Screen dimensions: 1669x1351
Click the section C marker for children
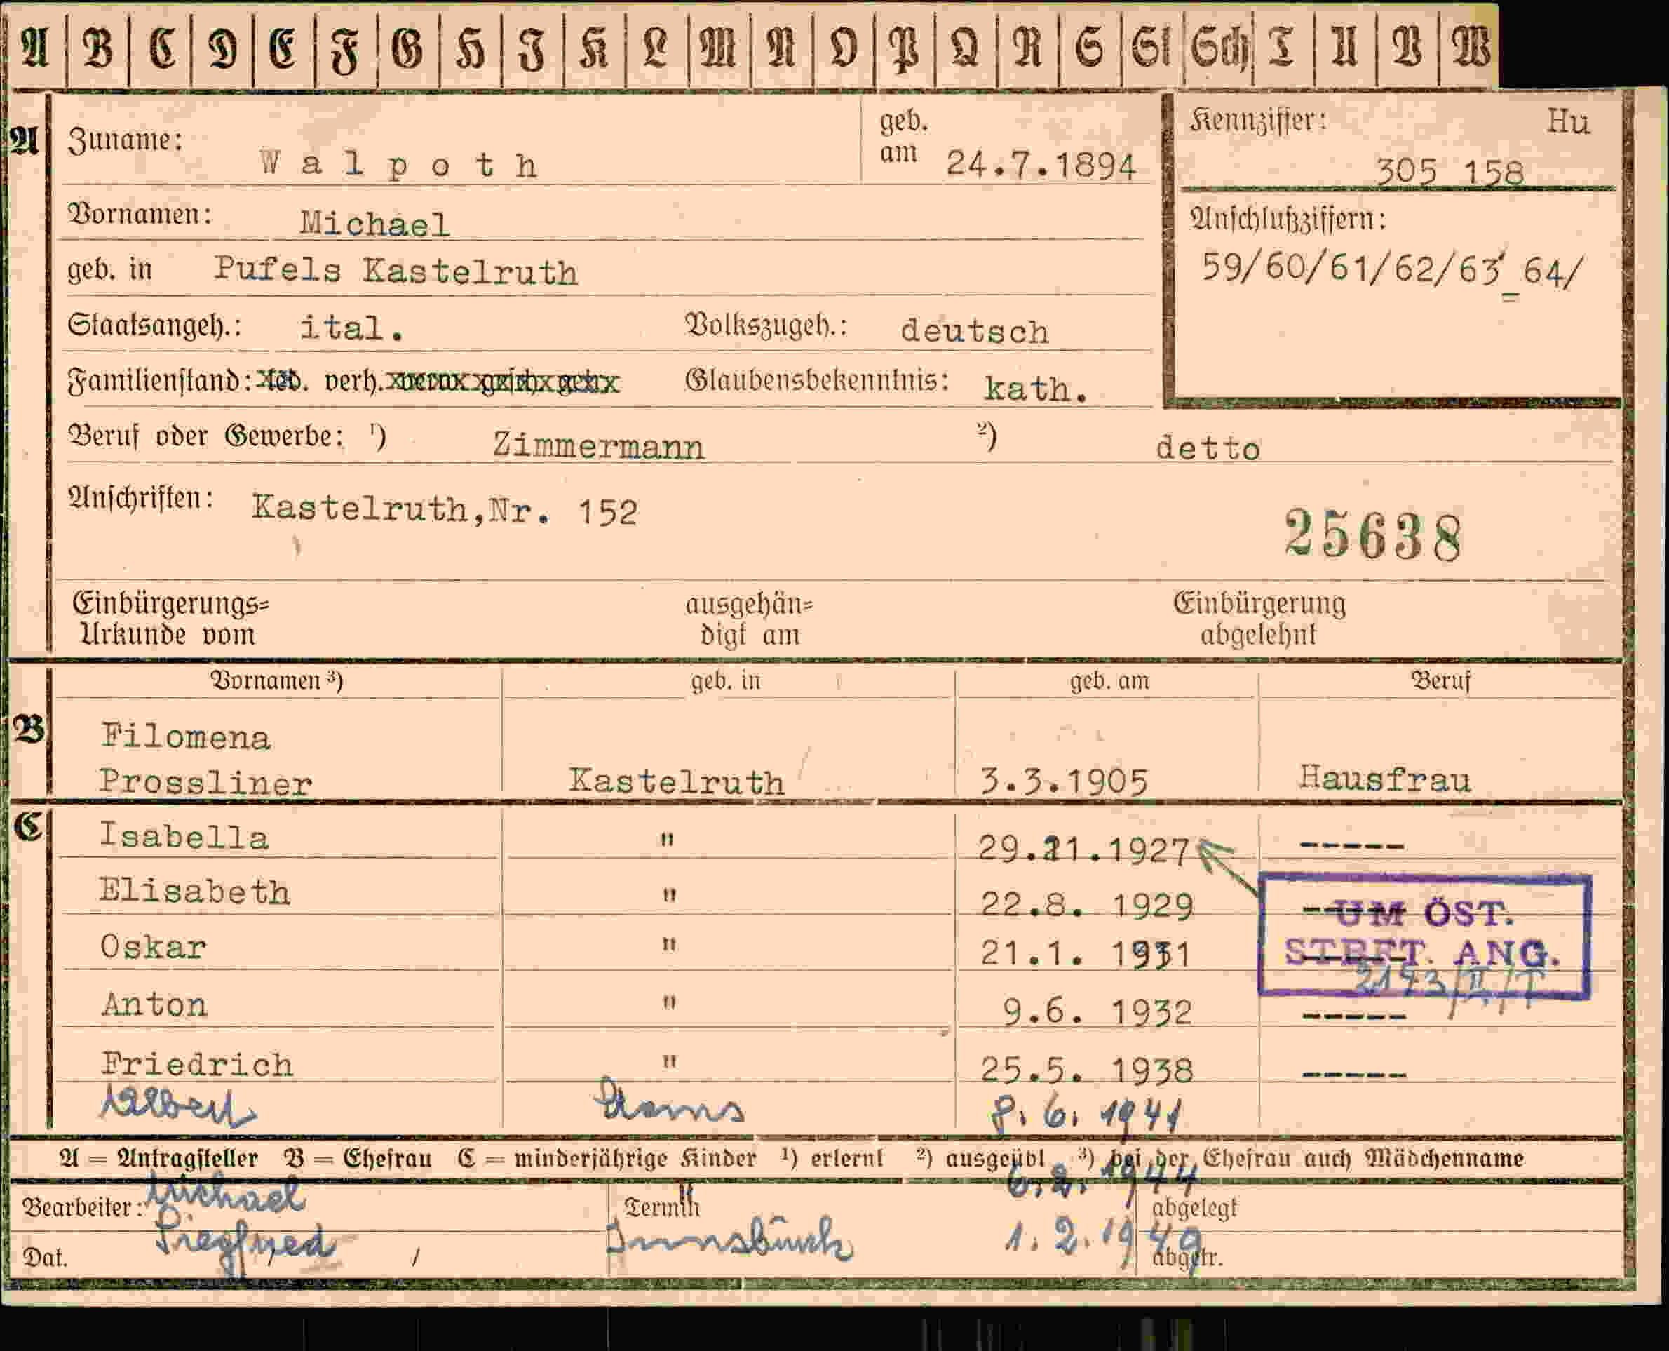tap(29, 826)
